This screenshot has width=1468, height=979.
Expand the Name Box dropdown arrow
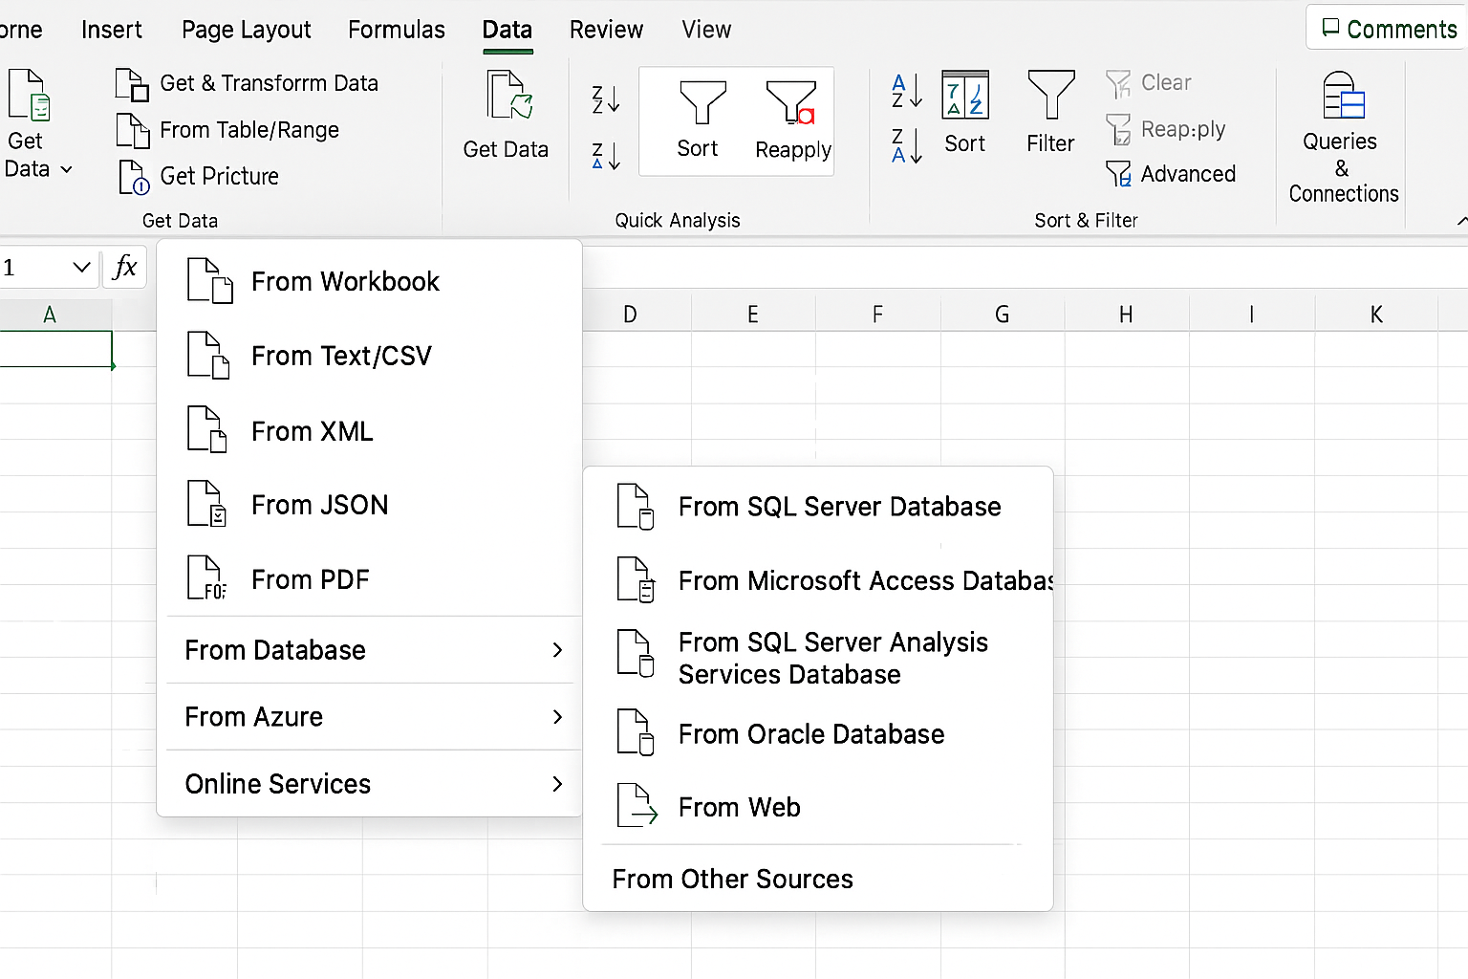(x=81, y=268)
